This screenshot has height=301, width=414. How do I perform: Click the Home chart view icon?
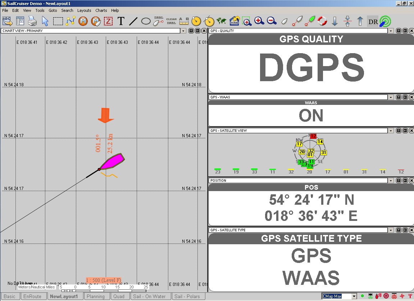coord(234,21)
